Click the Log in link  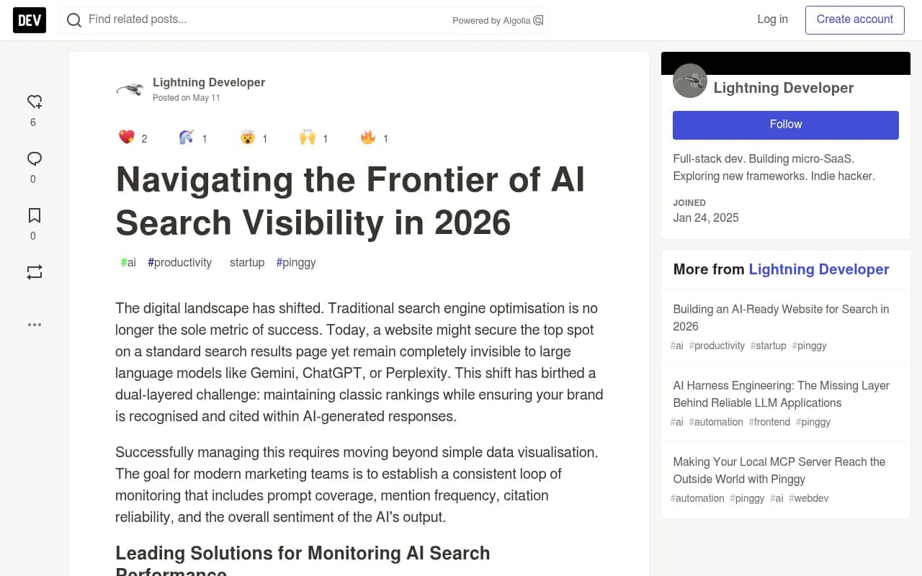tap(772, 19)
